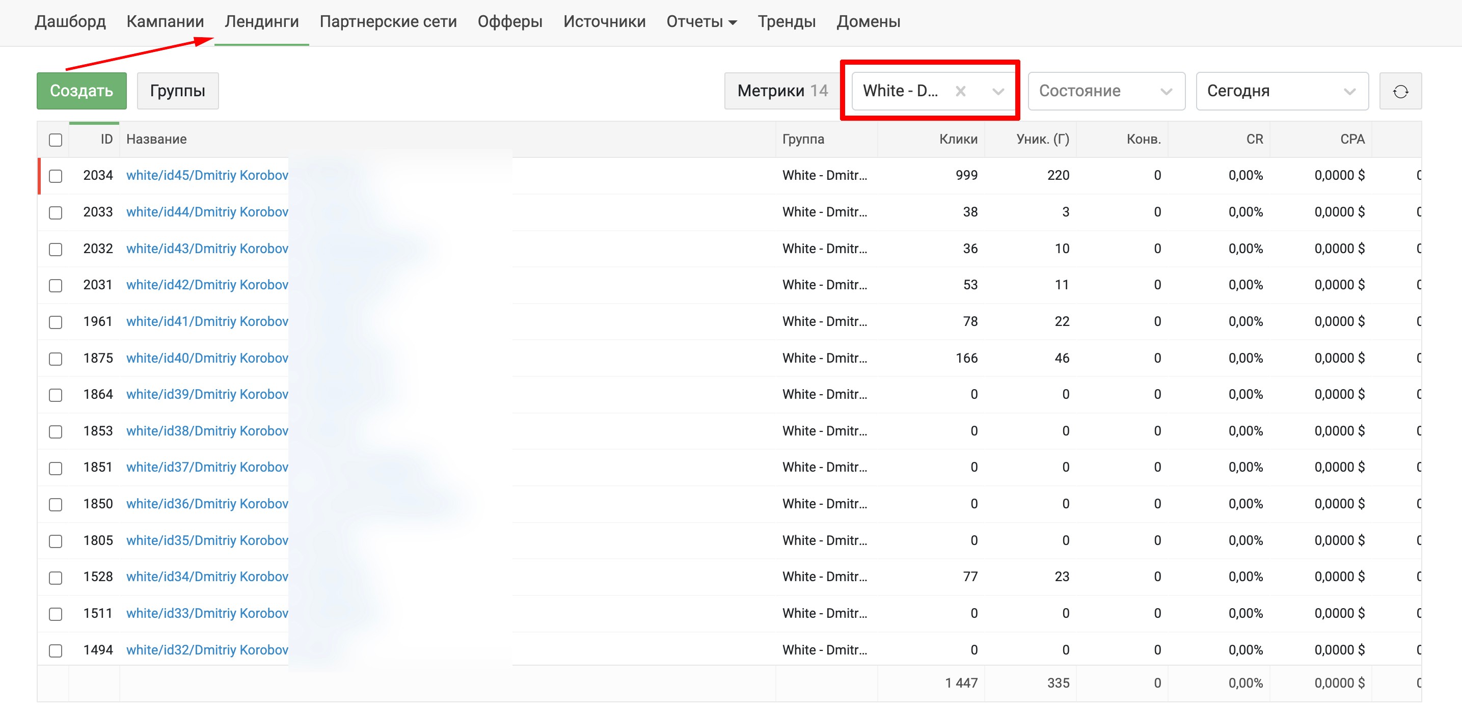Check the row with ID 1528
This screenshot has width=1462, height=710.
point(56,578)
